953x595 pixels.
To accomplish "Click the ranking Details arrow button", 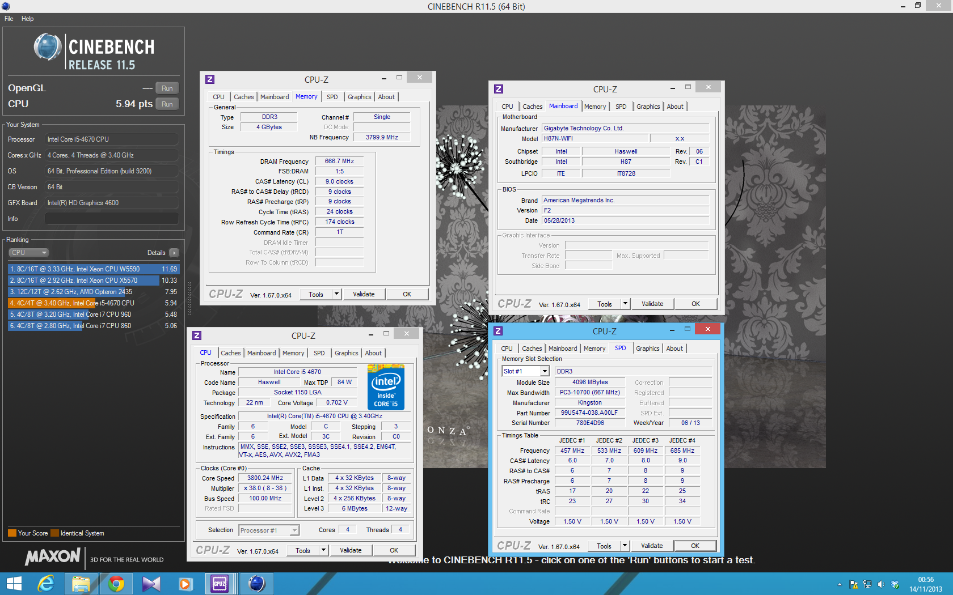I will tap(174, 253).
